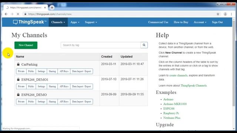Click the magnifier search button
The image size is (237, 133).
144,45
